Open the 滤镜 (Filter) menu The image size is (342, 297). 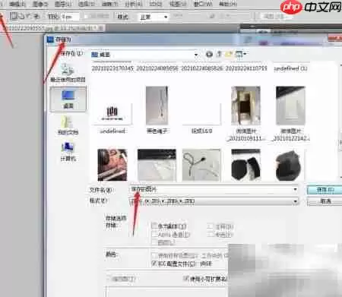point(109,4)
